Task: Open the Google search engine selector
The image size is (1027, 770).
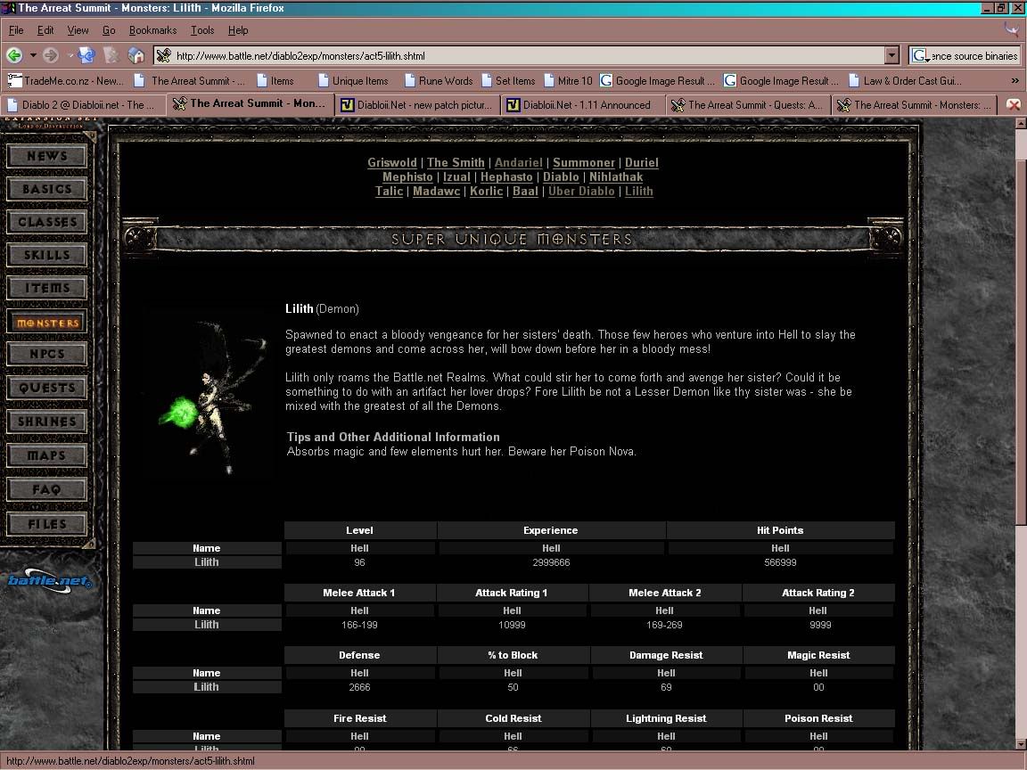Action: tap(920, 55)
